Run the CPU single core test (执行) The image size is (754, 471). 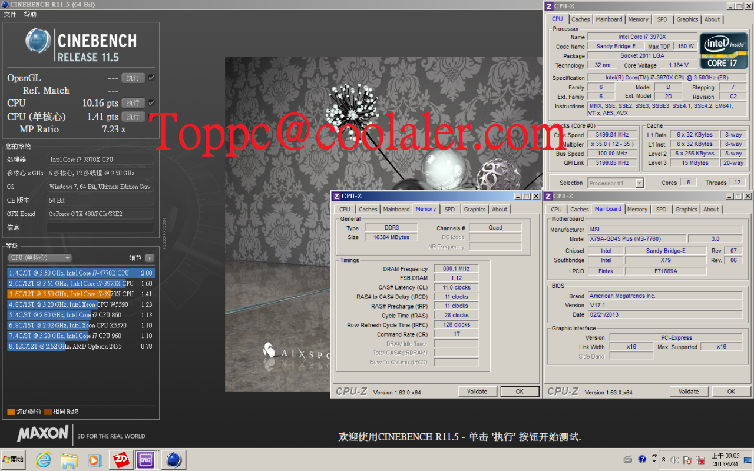(x=133, y=117)
